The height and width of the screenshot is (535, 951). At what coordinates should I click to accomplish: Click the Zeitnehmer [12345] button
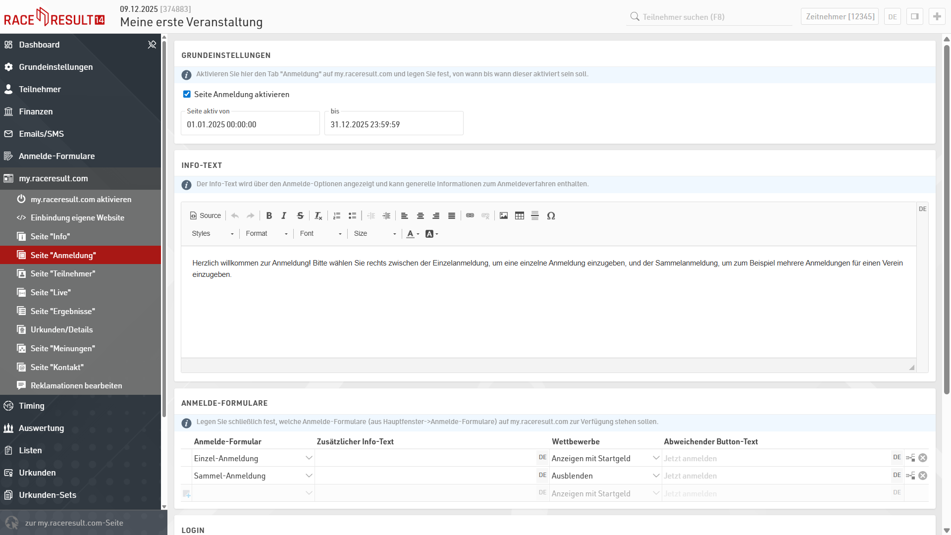pyautogui.click(x=840, y=17)
